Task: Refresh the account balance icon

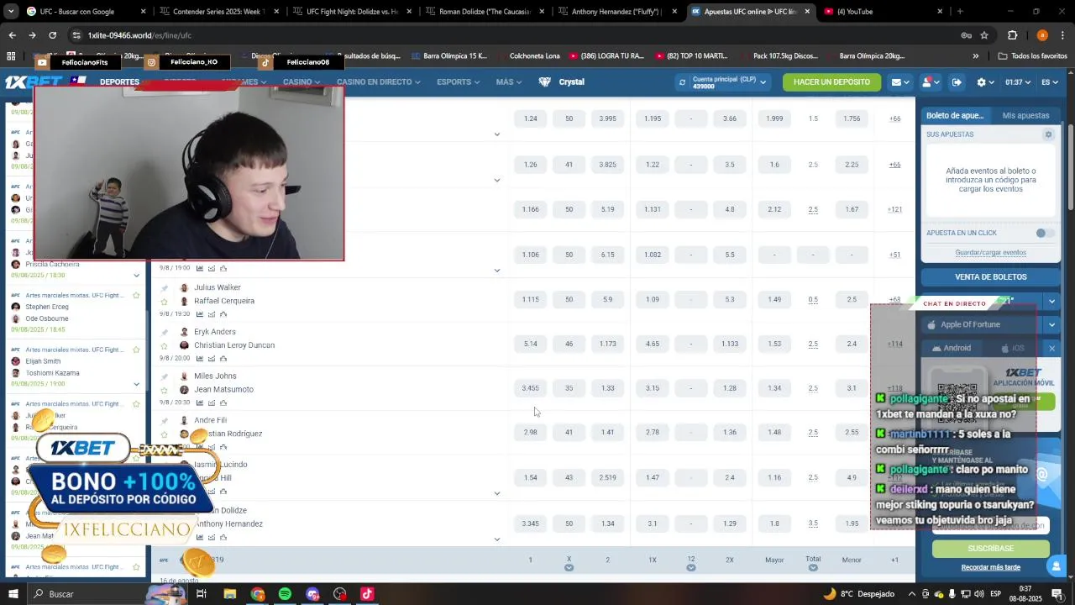Action: click(x=682, y=82)
